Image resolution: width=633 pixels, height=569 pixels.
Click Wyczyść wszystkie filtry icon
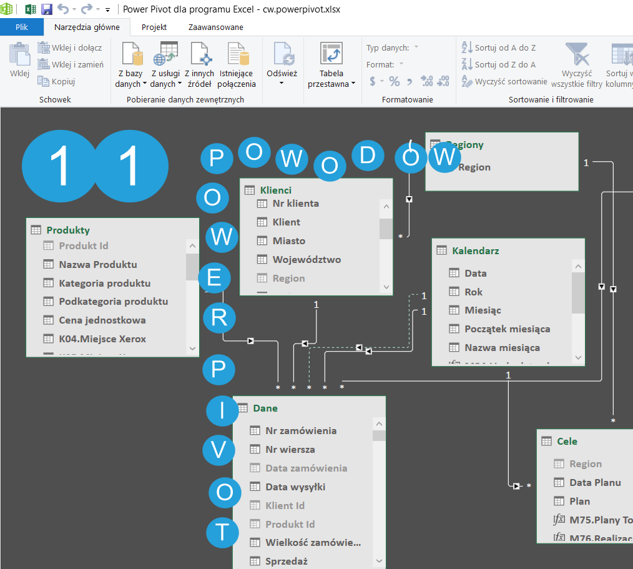pyautogui.click(x=577, y=54)
